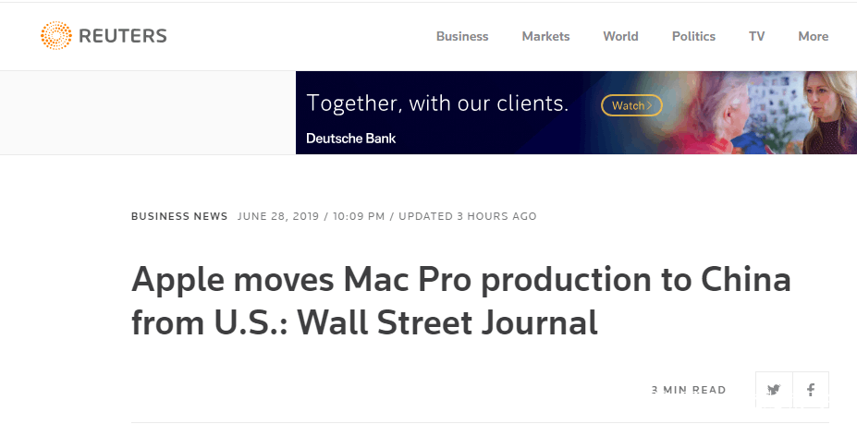Click the Apple Mac Pro article headline
Image resolution: width=857 pixels, height=424 pixels.
tap(460, 301)
